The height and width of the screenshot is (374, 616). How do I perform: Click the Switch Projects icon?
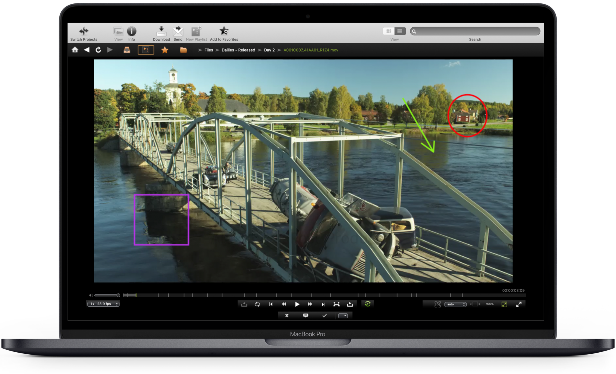[x=84, y=31]
